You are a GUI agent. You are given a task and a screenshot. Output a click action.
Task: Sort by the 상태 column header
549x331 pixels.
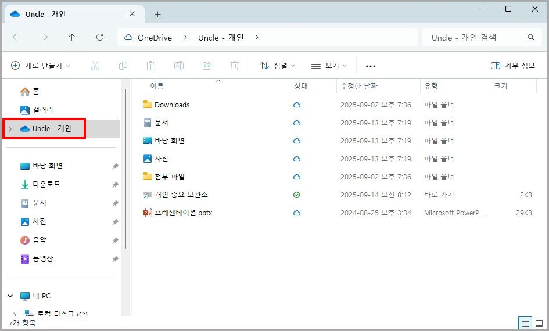(301, 86)
